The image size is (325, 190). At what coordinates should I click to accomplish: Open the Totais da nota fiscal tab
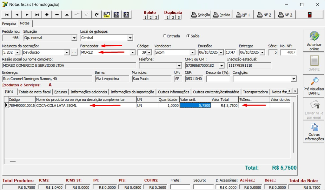35,92
